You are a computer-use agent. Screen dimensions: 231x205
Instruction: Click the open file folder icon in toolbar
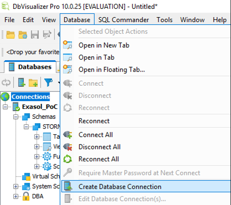(10, 35)
